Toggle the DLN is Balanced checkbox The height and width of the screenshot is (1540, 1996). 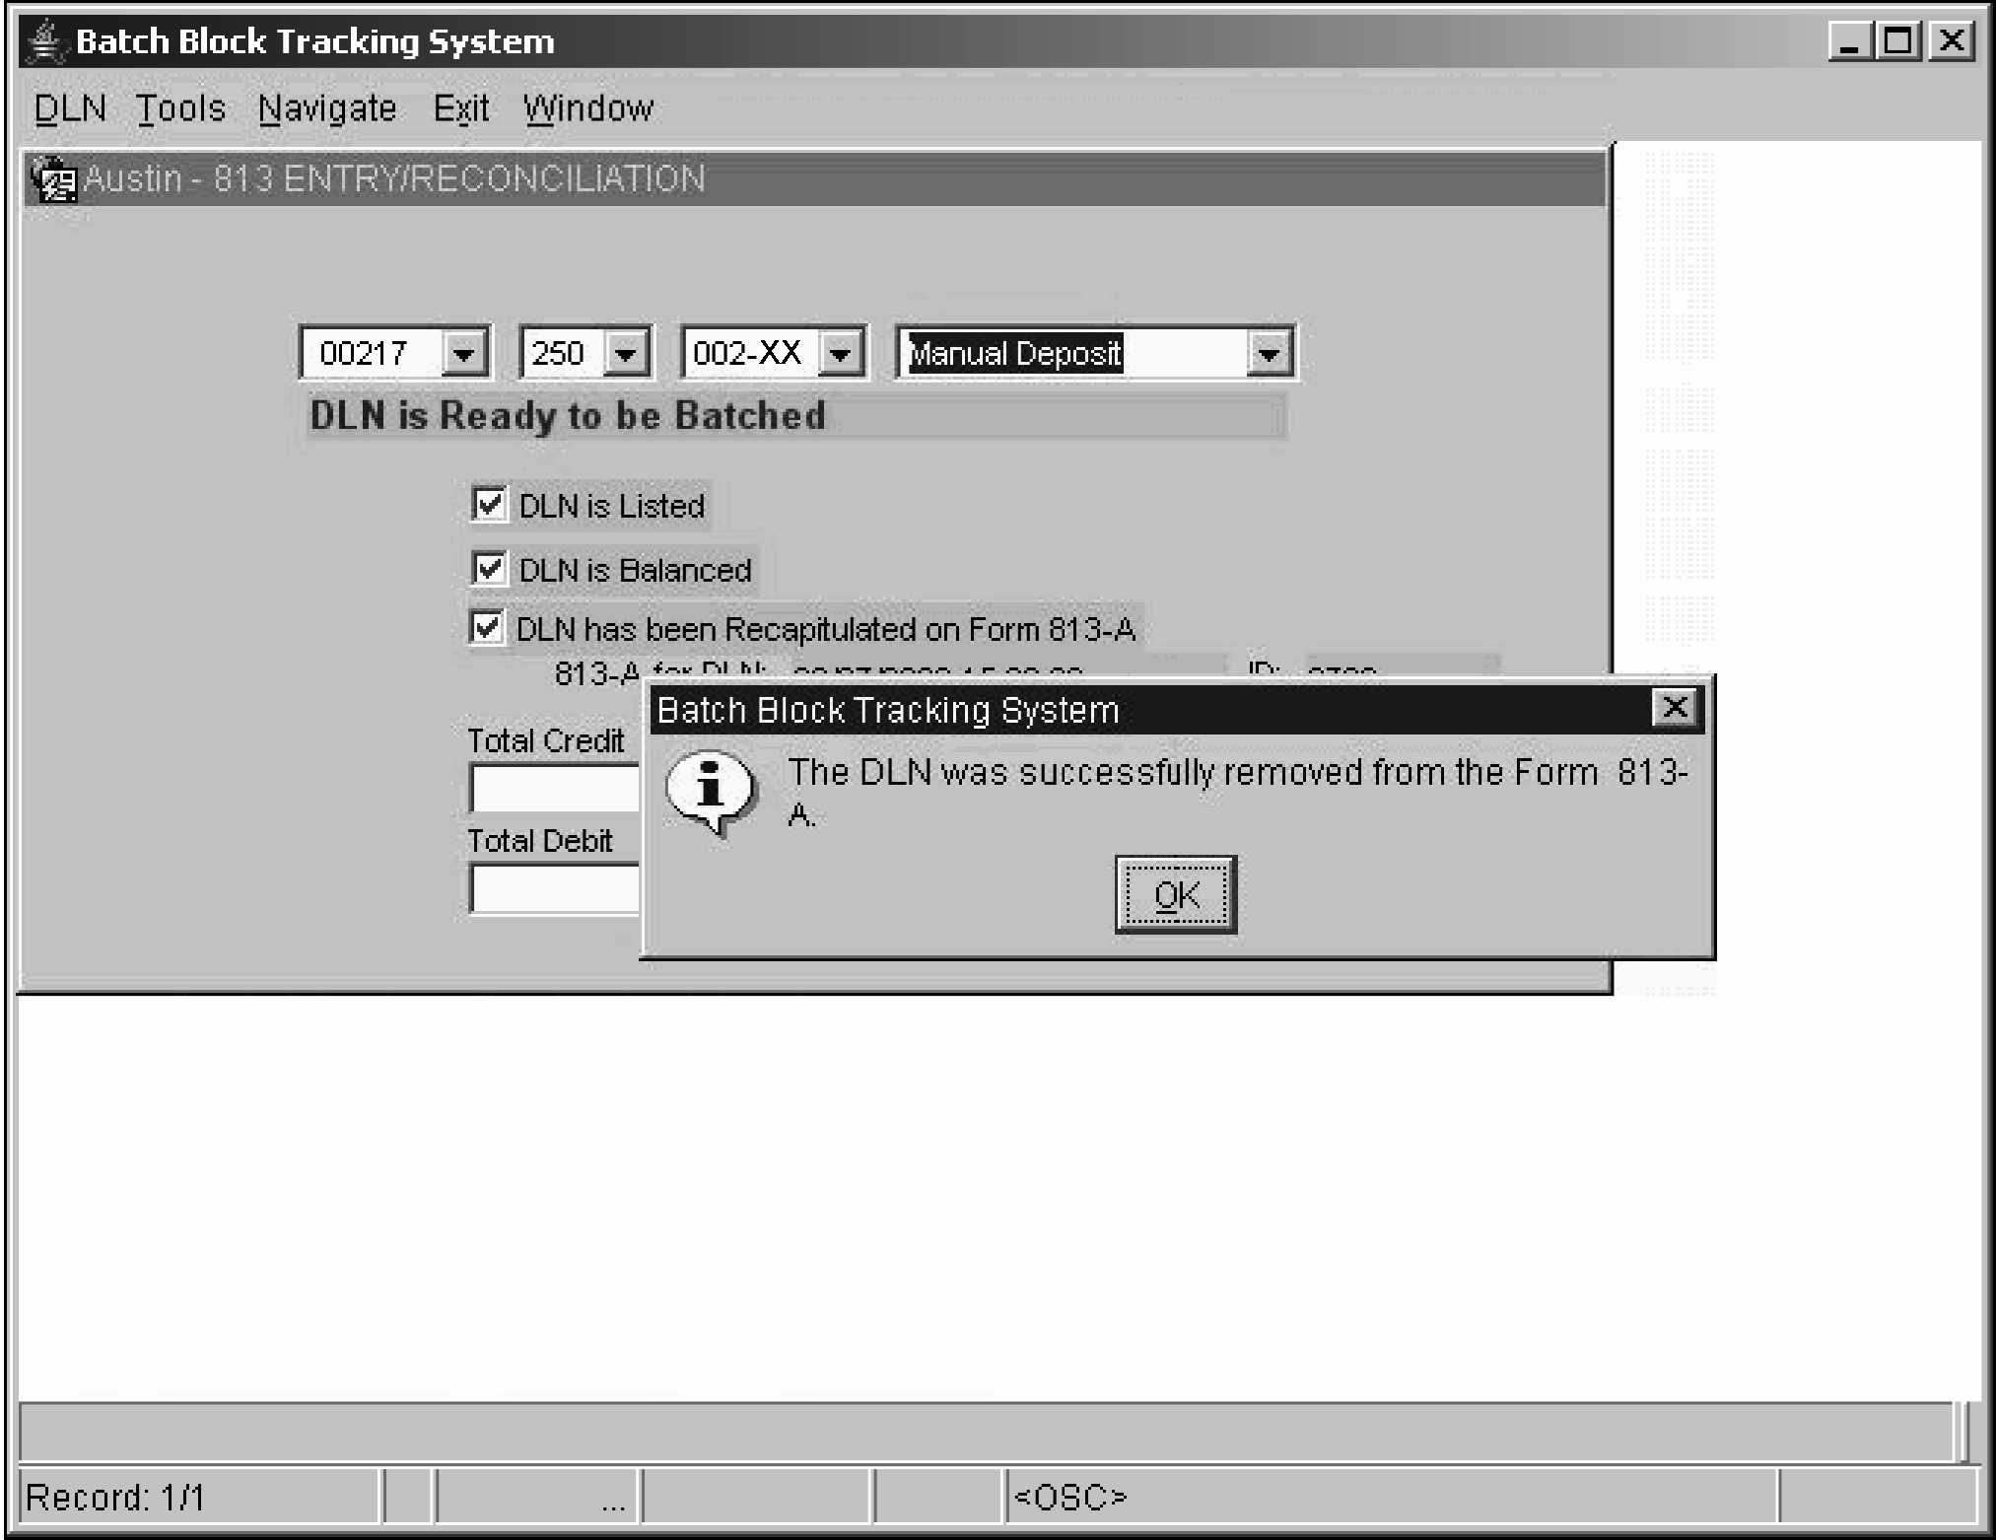point(489,569)
